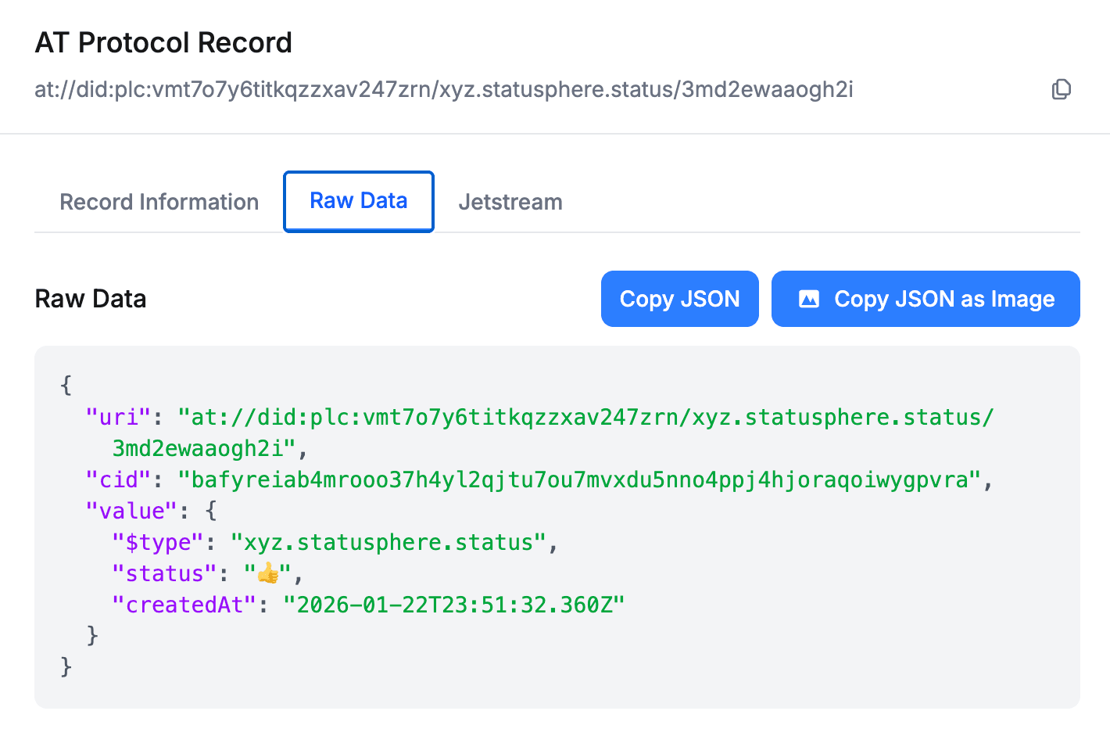This screenshot has height=729, width=1110.
Task: Select the Raw Data tab
Action: [x=358, y=201]
